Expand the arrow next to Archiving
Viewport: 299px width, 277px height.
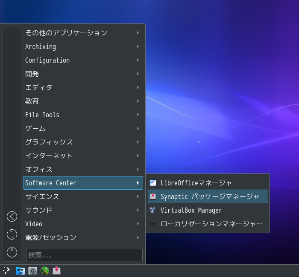pyautogui.click(x=138, y=46)
